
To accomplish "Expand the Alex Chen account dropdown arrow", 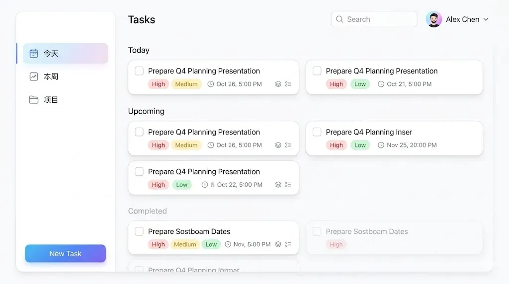I will point(486,19).
